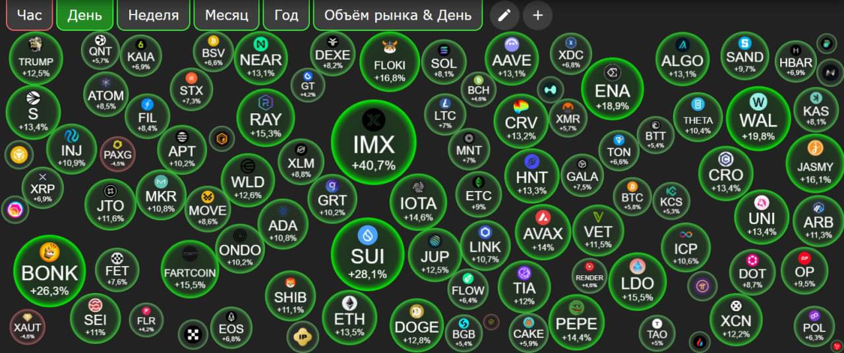
Task: Open the JTO +11,6% bubble
Action: [110, 204]
